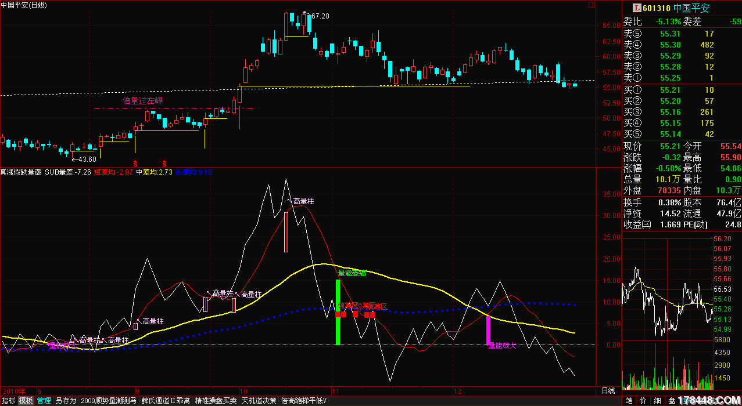Click the first red S marker under candles
Screen dimensions: 742x406
[135, 164]
